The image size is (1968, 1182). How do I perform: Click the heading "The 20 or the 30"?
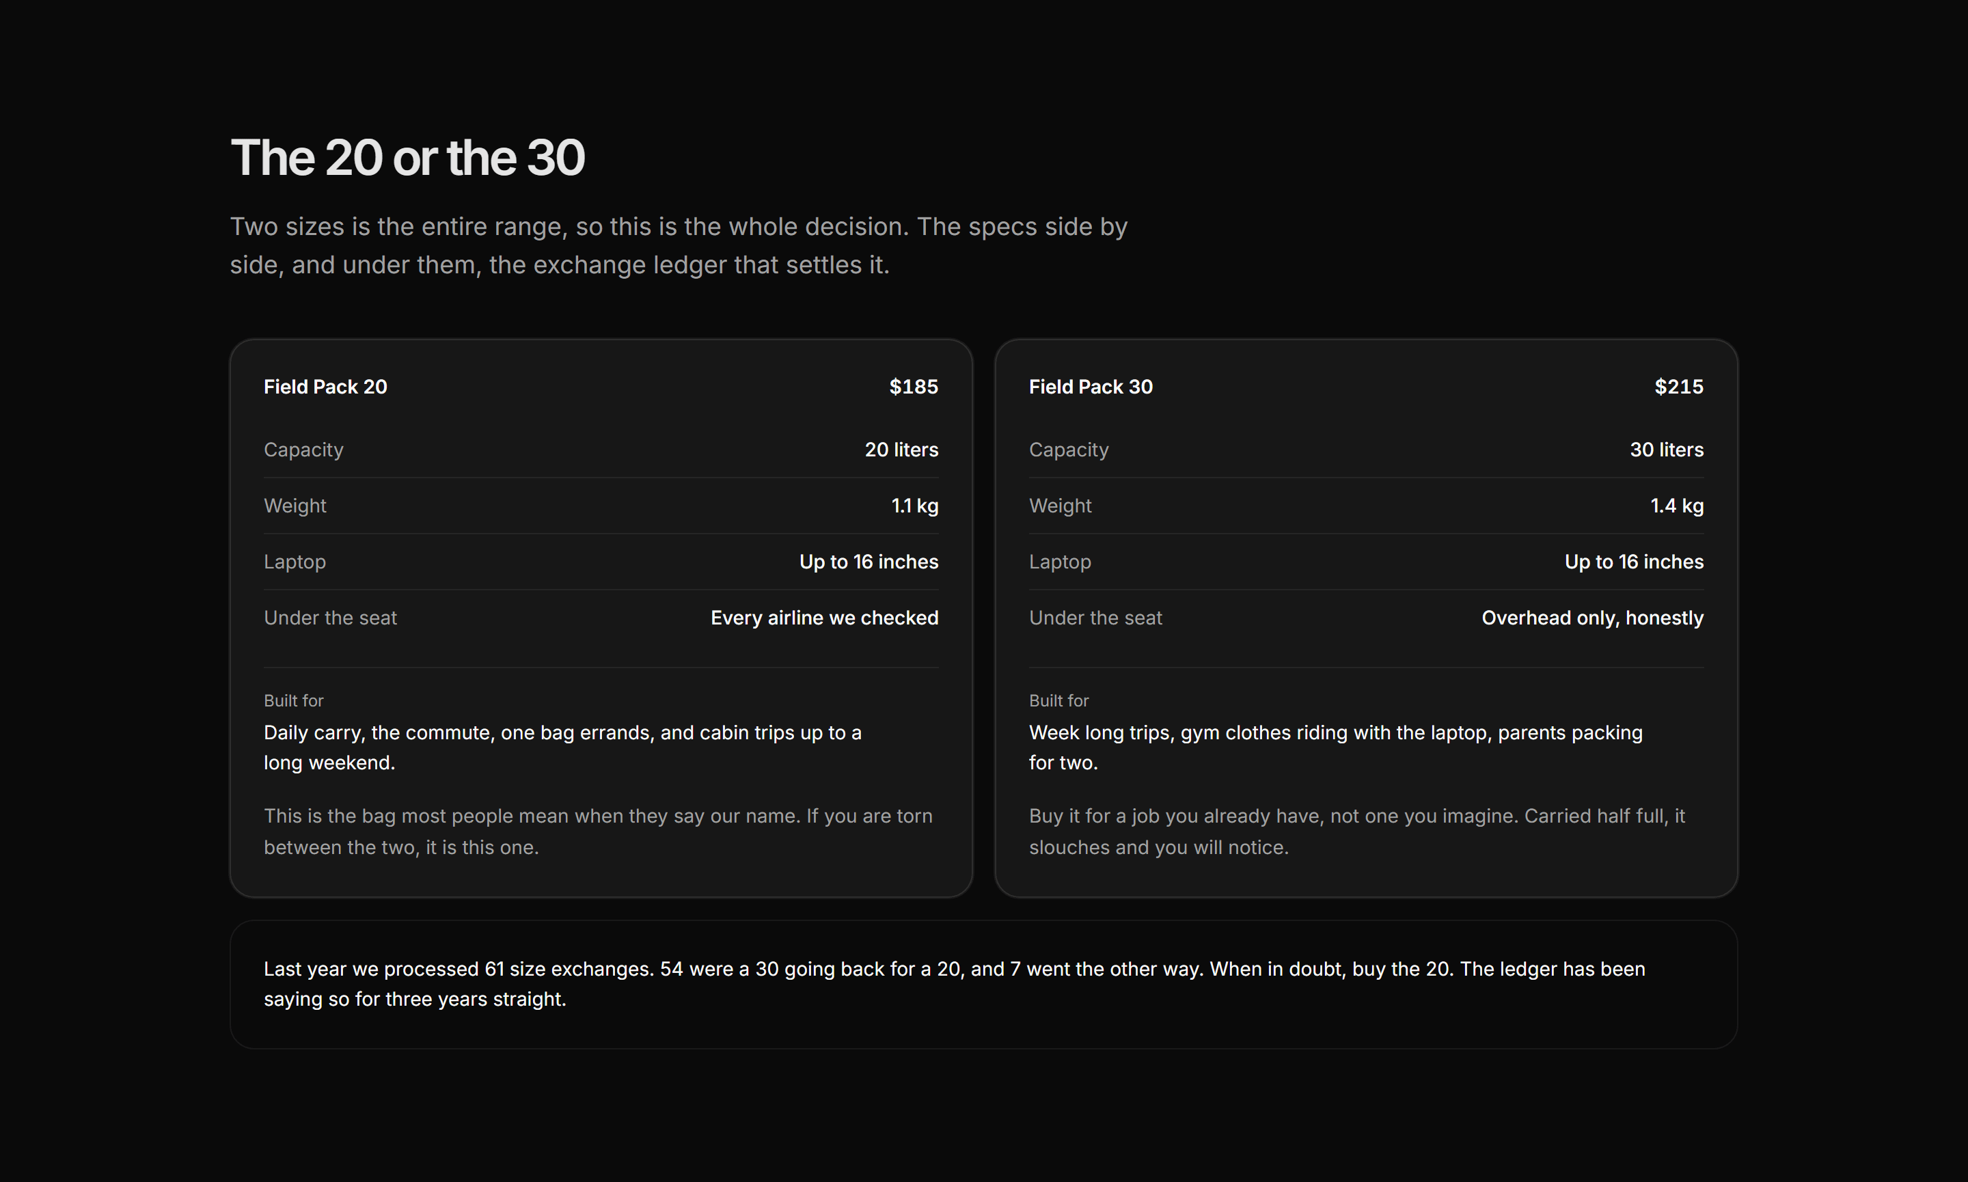[x=407, y=157]
